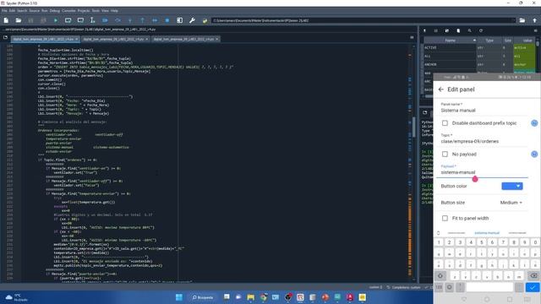Tap the blue checkmark key on keyboard

(x=533, y=287)
